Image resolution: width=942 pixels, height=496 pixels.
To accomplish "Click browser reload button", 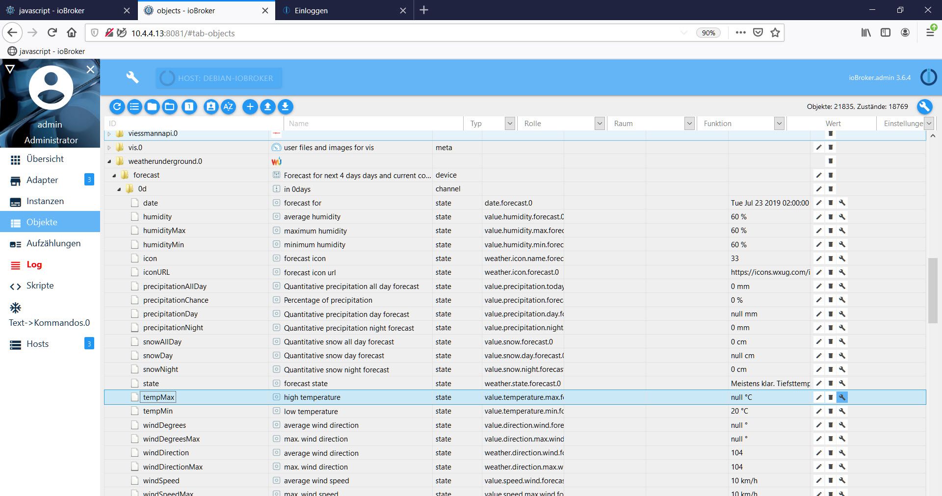I will 52,33.
